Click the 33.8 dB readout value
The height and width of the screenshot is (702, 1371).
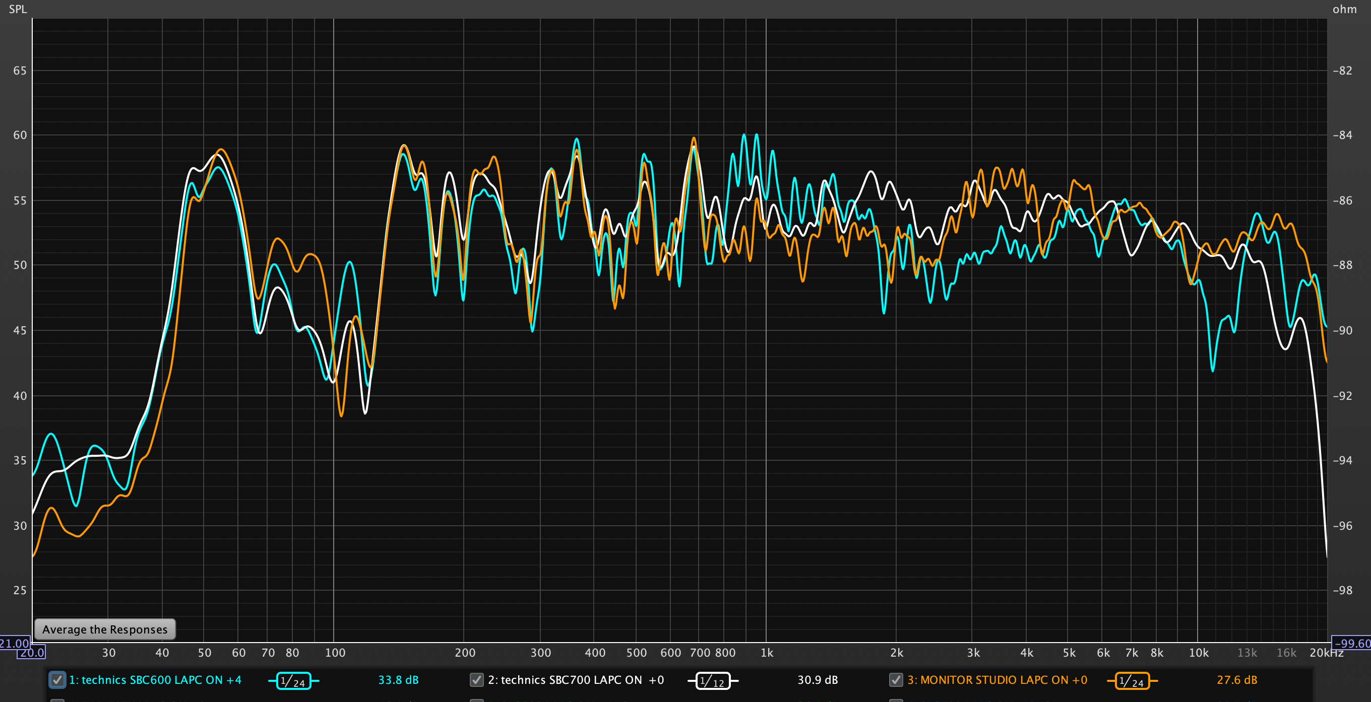pyautogui.click(x=398, y=680)
